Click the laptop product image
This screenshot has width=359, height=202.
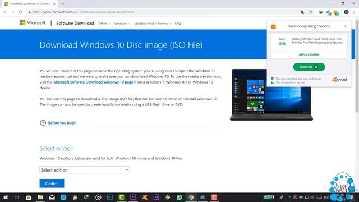271,95
